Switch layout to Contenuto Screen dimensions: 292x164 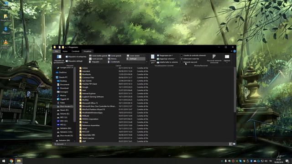[x=114, y=62]
